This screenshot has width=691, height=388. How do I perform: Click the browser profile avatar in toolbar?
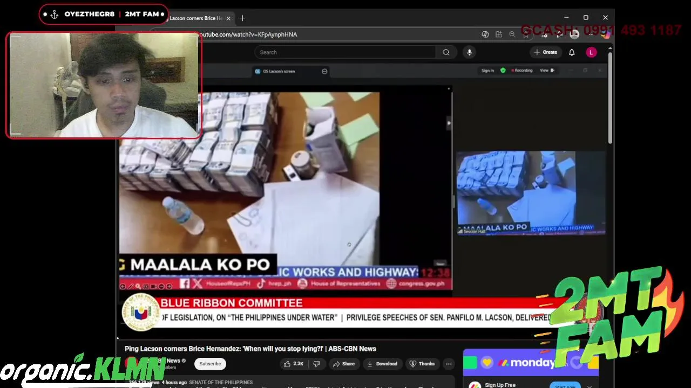[x=574, y=34]
